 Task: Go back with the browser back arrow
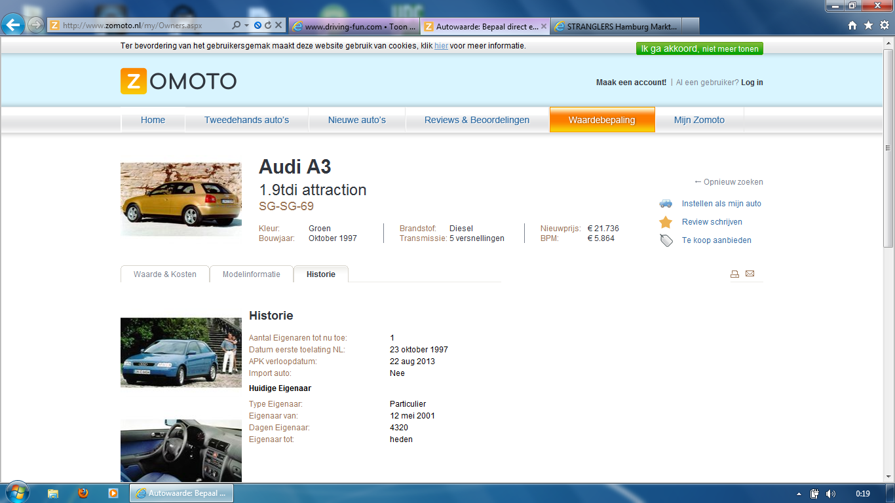click(x=13, y=26)
